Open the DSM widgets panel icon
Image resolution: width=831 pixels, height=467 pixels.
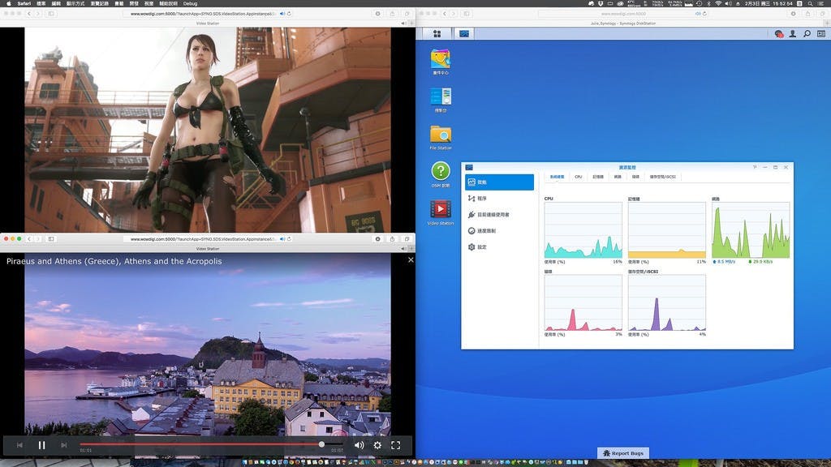[820, 34]
